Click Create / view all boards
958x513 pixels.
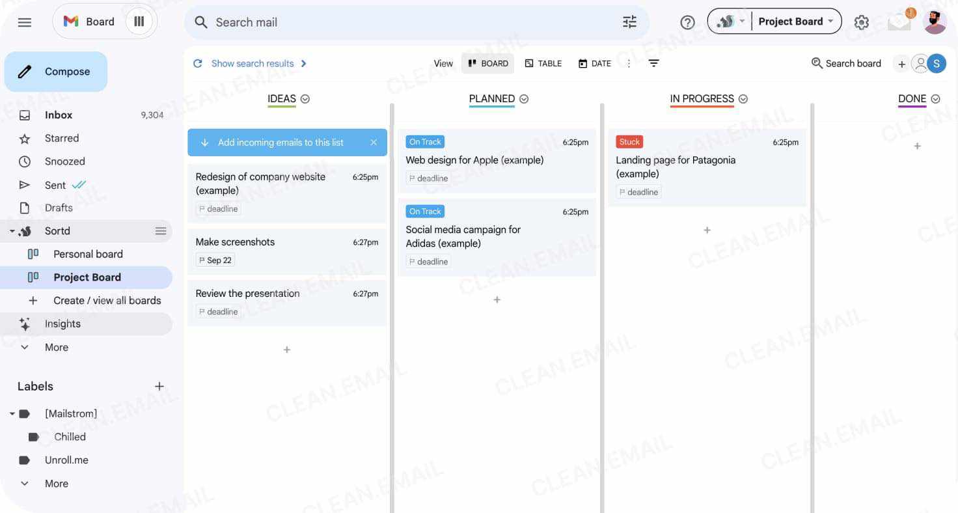click(x=107, y=300)
